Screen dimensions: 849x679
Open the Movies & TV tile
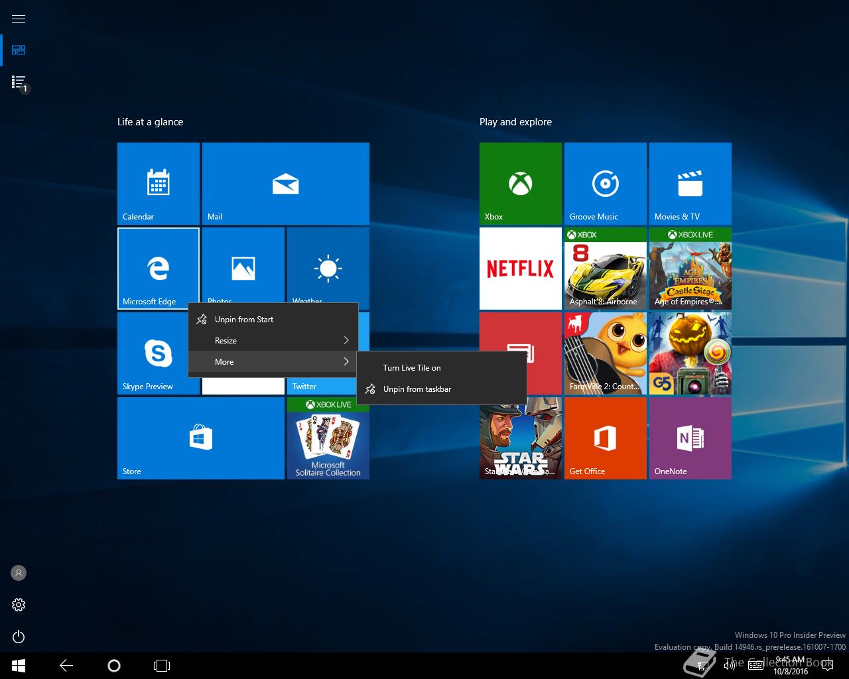(690, 184)
